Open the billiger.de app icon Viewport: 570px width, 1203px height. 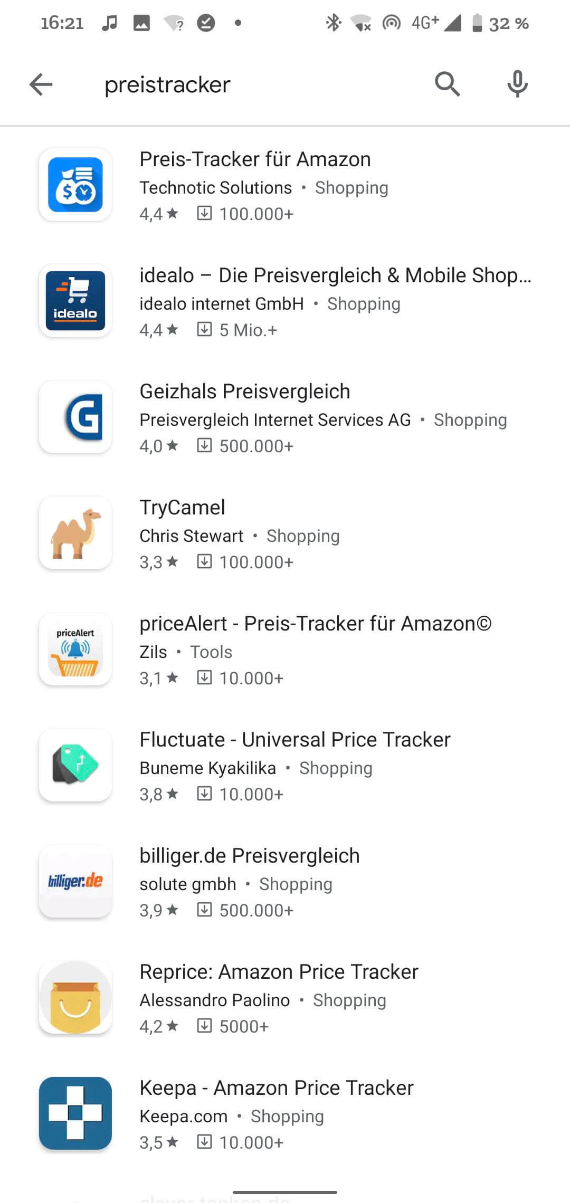coord(75,881)
